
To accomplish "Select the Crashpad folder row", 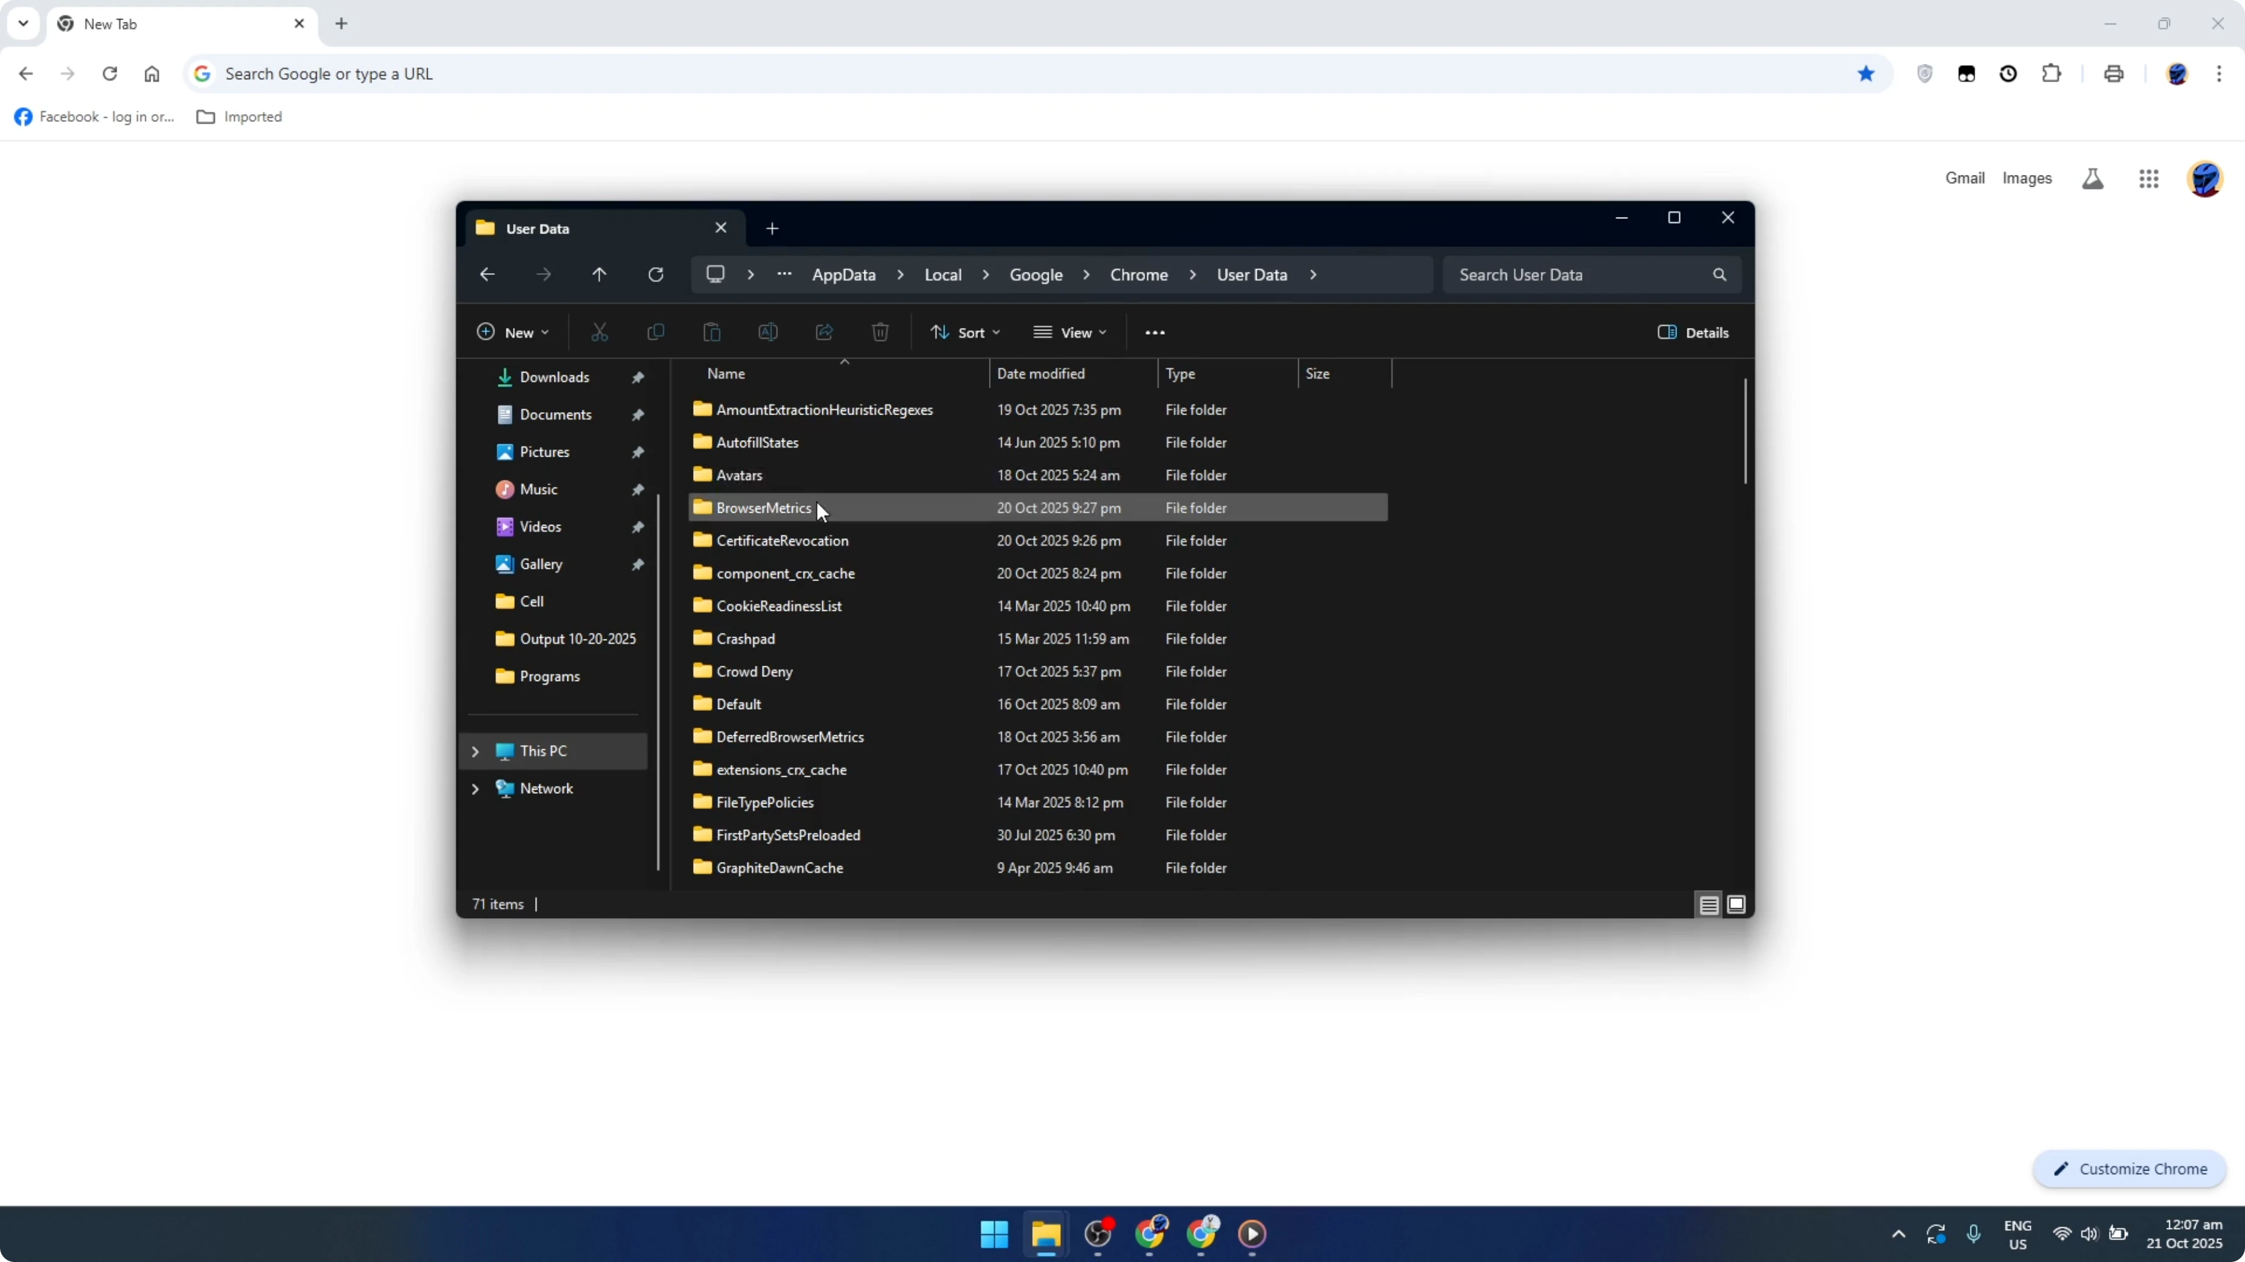I will pos(1038,640).
